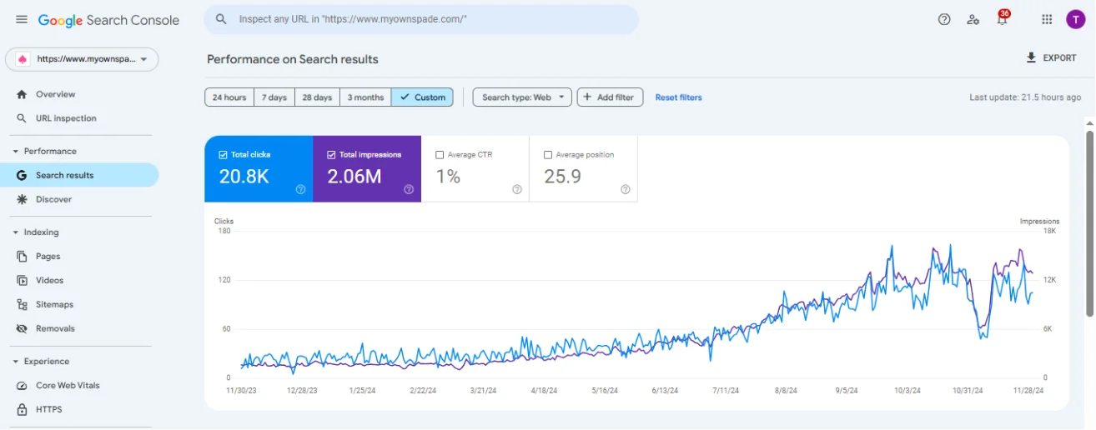Click the Performance on Search results heading

click(x=293, y=59)
